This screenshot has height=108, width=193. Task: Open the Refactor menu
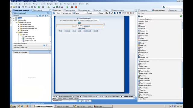[x=36, y=4]
